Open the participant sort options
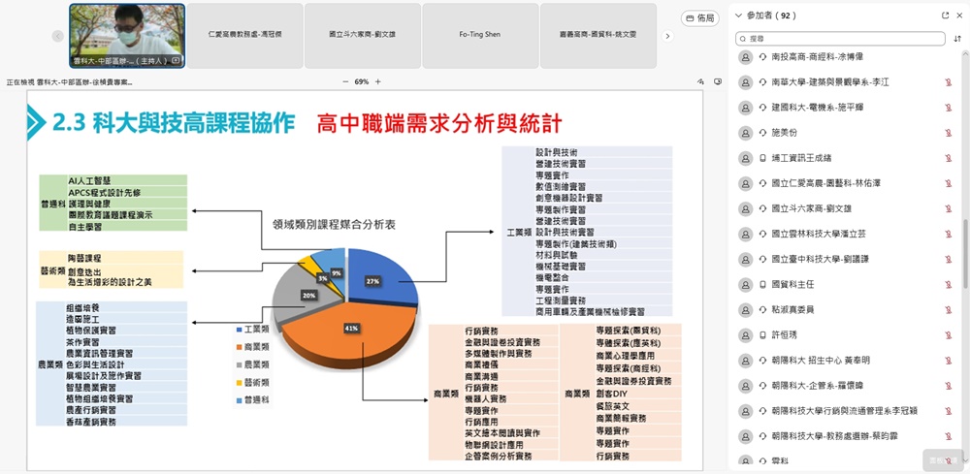Viewport: 970px width, 474px height. click(x=957, y=39)
